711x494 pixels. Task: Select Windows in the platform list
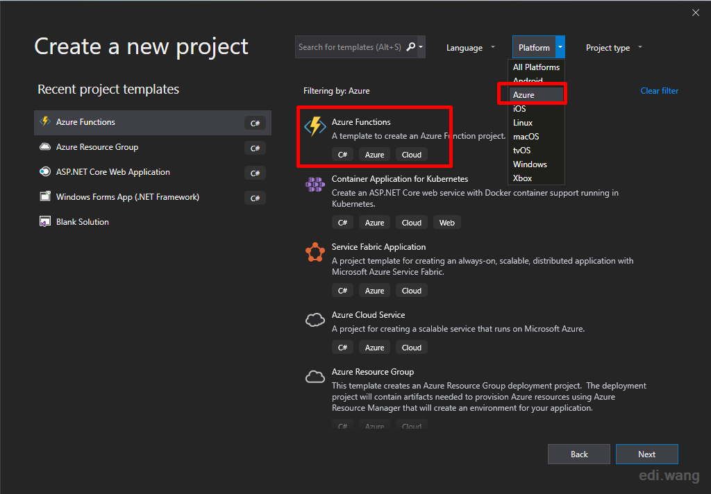click(x=536, y=164)
